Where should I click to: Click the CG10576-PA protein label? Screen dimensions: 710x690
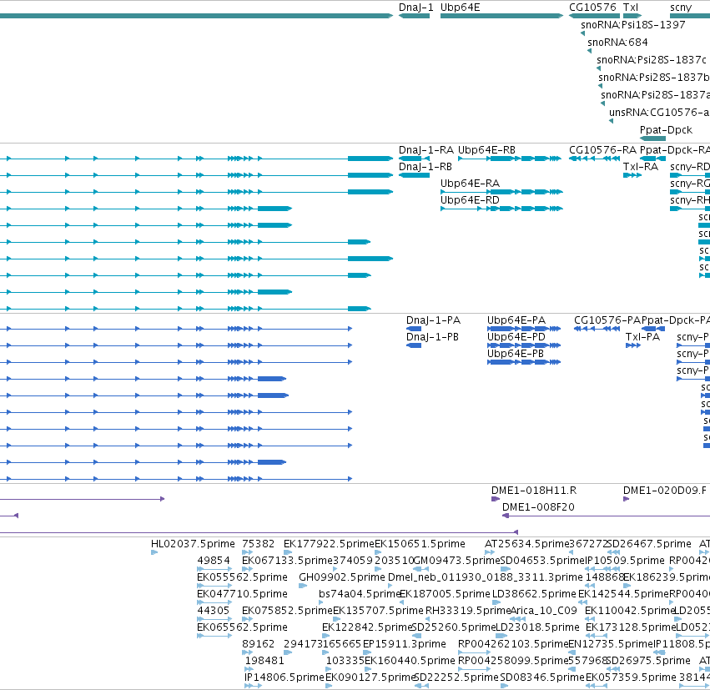click(x=607, y=320)
